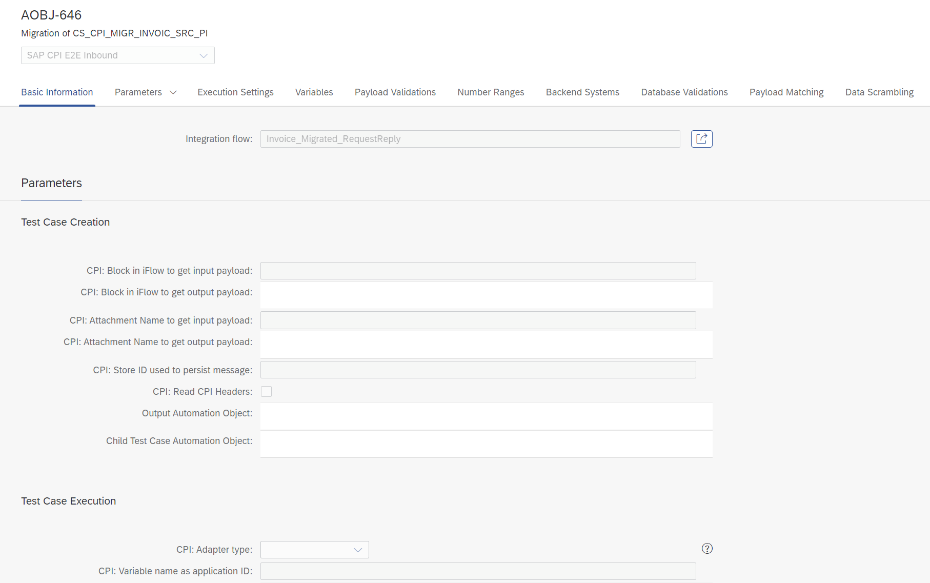
Task: Focus the Block in iFlow input payload field
Action: 478,271
